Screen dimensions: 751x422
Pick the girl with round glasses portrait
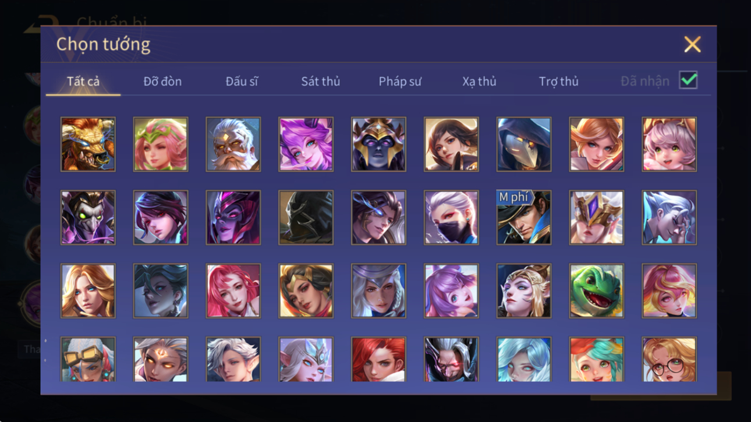[x=669, y=359]
